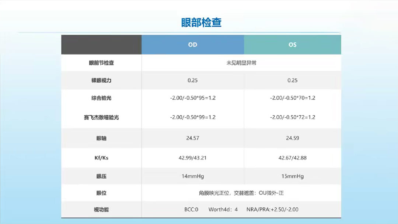Select the Kf/Ks row label
Image resolution: width=398 pixels, height=224 pixels.
[x=101, y=158]
